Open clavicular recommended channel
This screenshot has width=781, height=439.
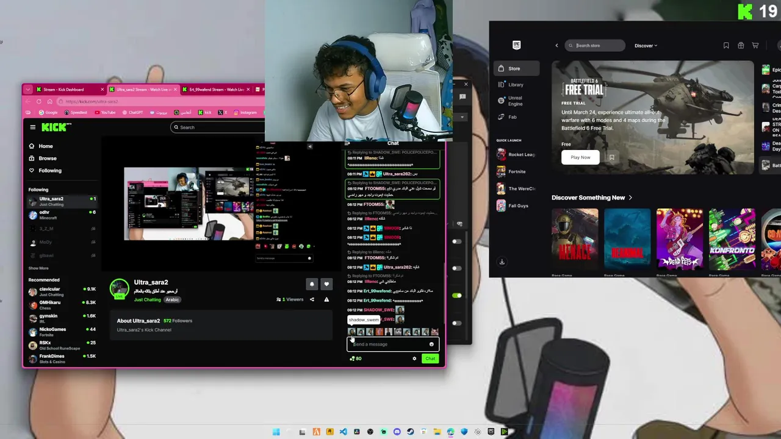coord(61,291)
